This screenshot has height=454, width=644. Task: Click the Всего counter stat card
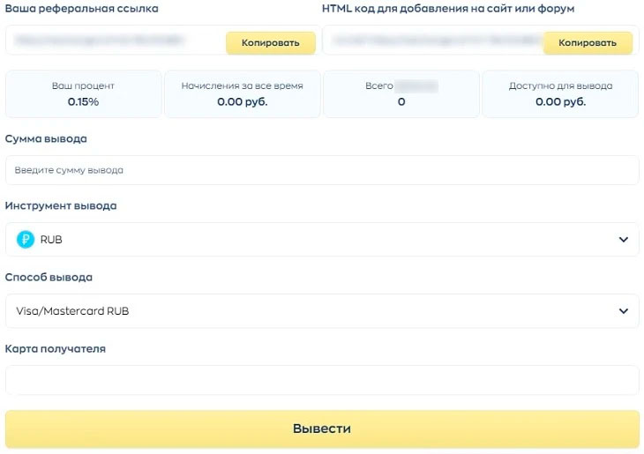point(401,94)
